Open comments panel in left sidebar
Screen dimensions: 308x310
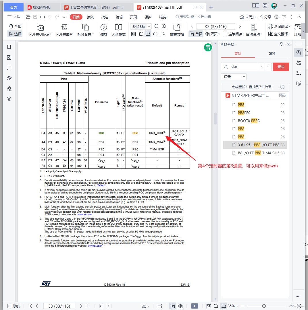click(9, 68)
